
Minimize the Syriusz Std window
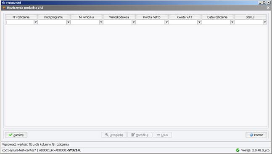260,3
